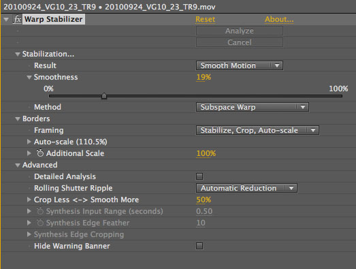Click the Detailed Analysis label
Viewport: 356px width, 269px height.
[65, 176]
